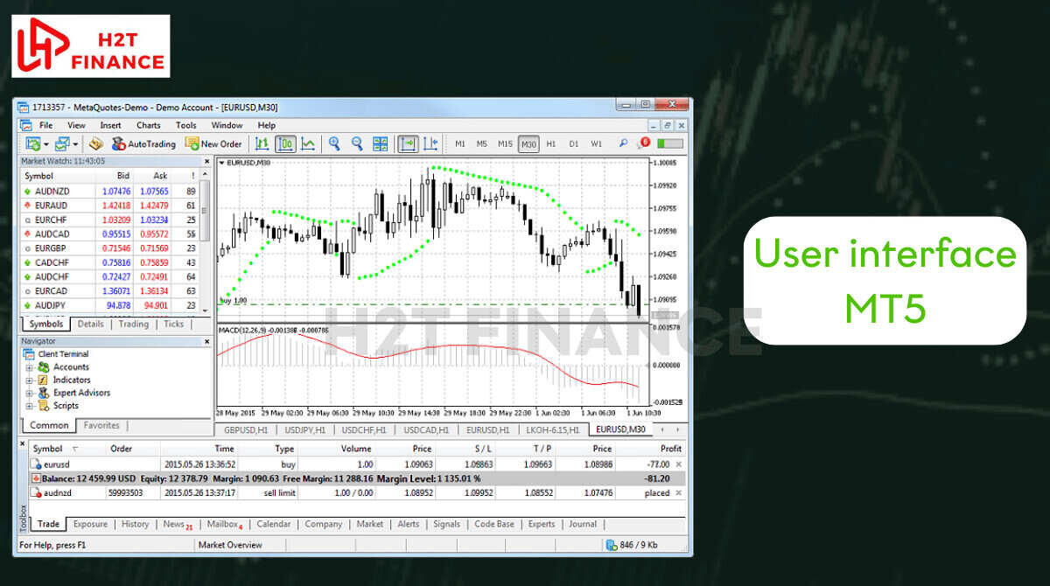Toggle Chart Shift
The image size is (1050, 586).
tap(430, 143)
